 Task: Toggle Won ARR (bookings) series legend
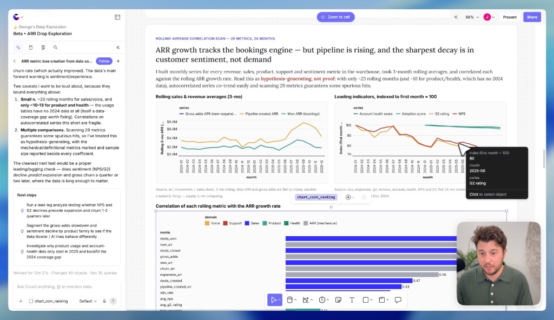click(x=300, y=114)
